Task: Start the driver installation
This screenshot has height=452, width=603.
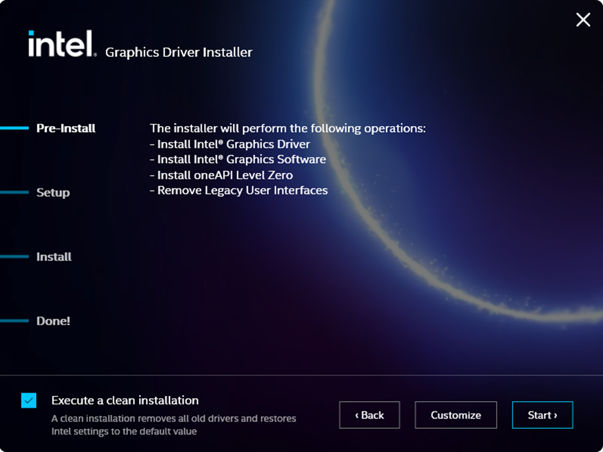Action: (542, 415)
